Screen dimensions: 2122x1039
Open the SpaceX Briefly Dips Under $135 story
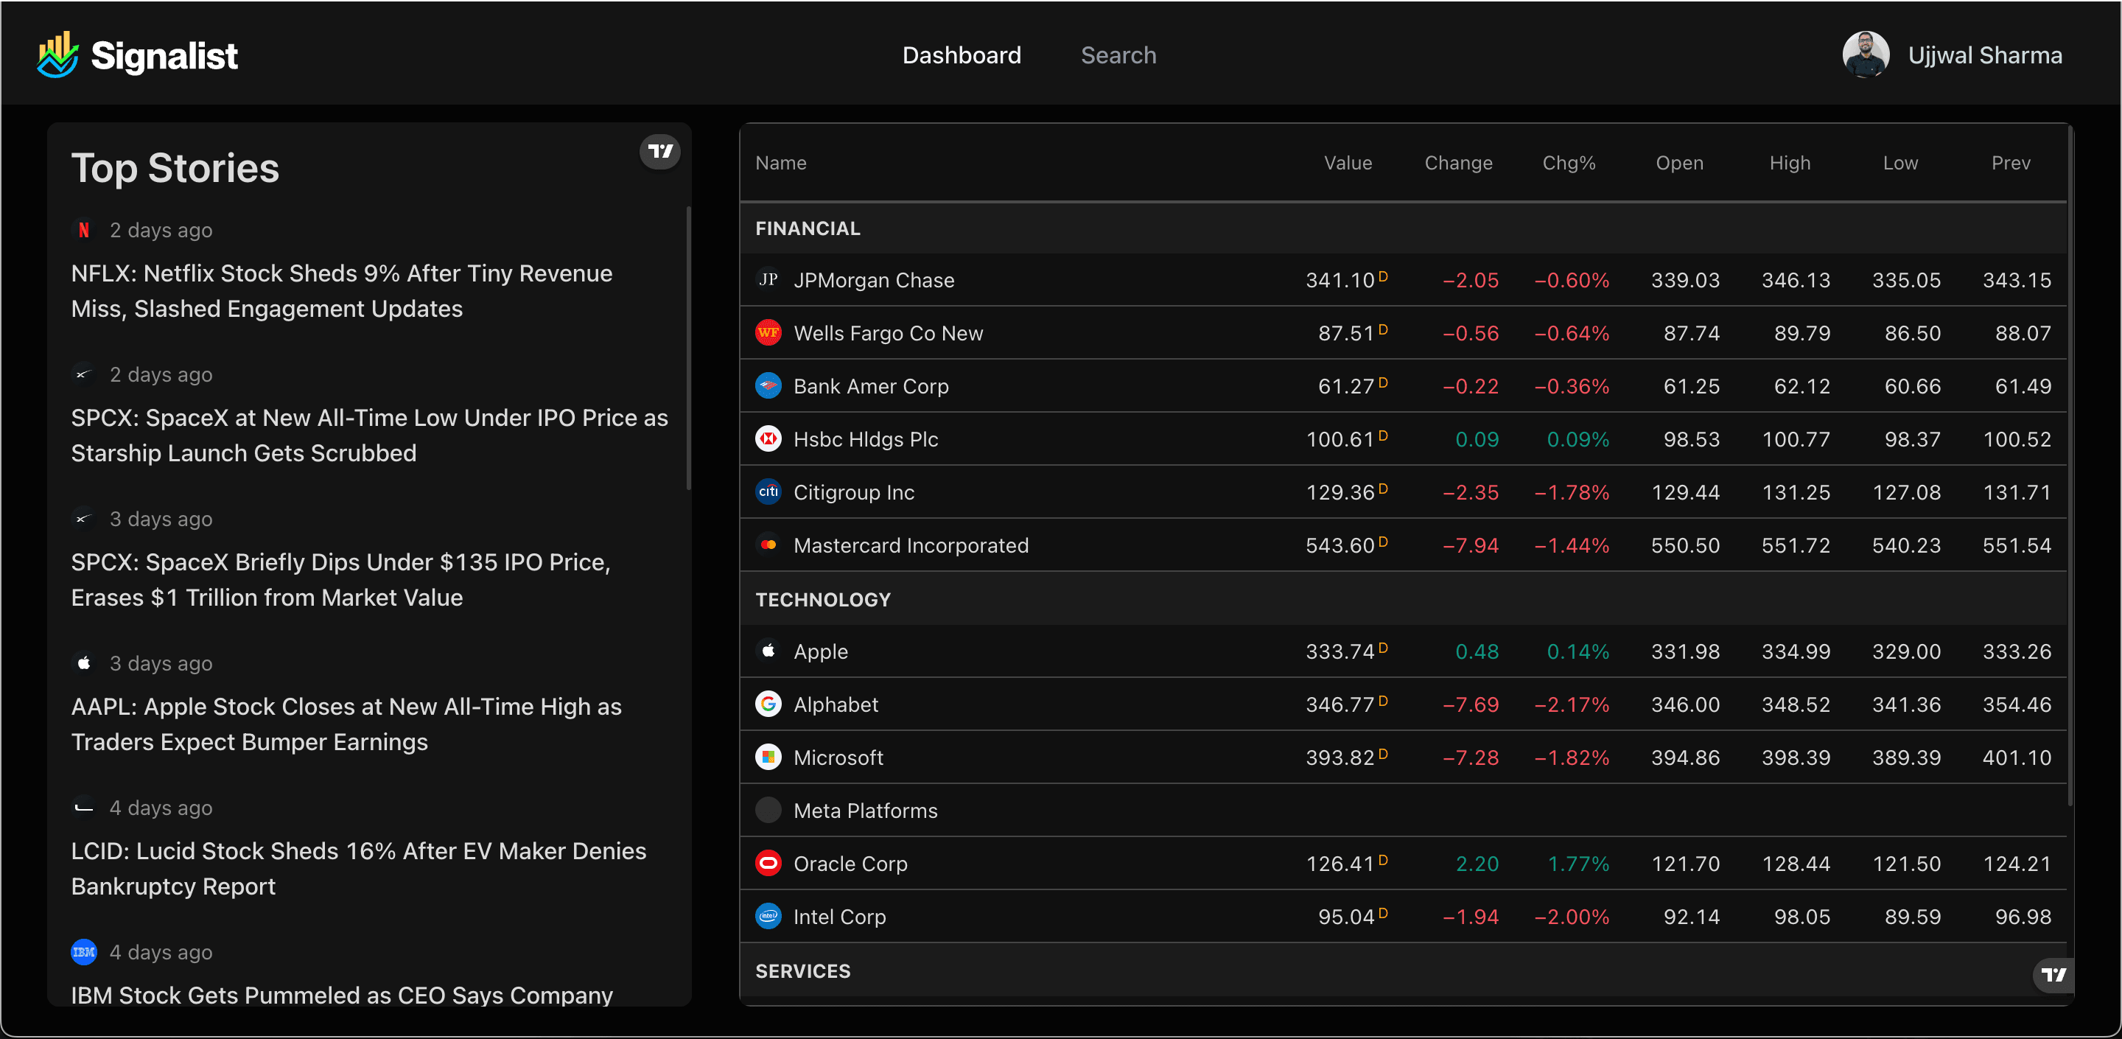[341, 579]
